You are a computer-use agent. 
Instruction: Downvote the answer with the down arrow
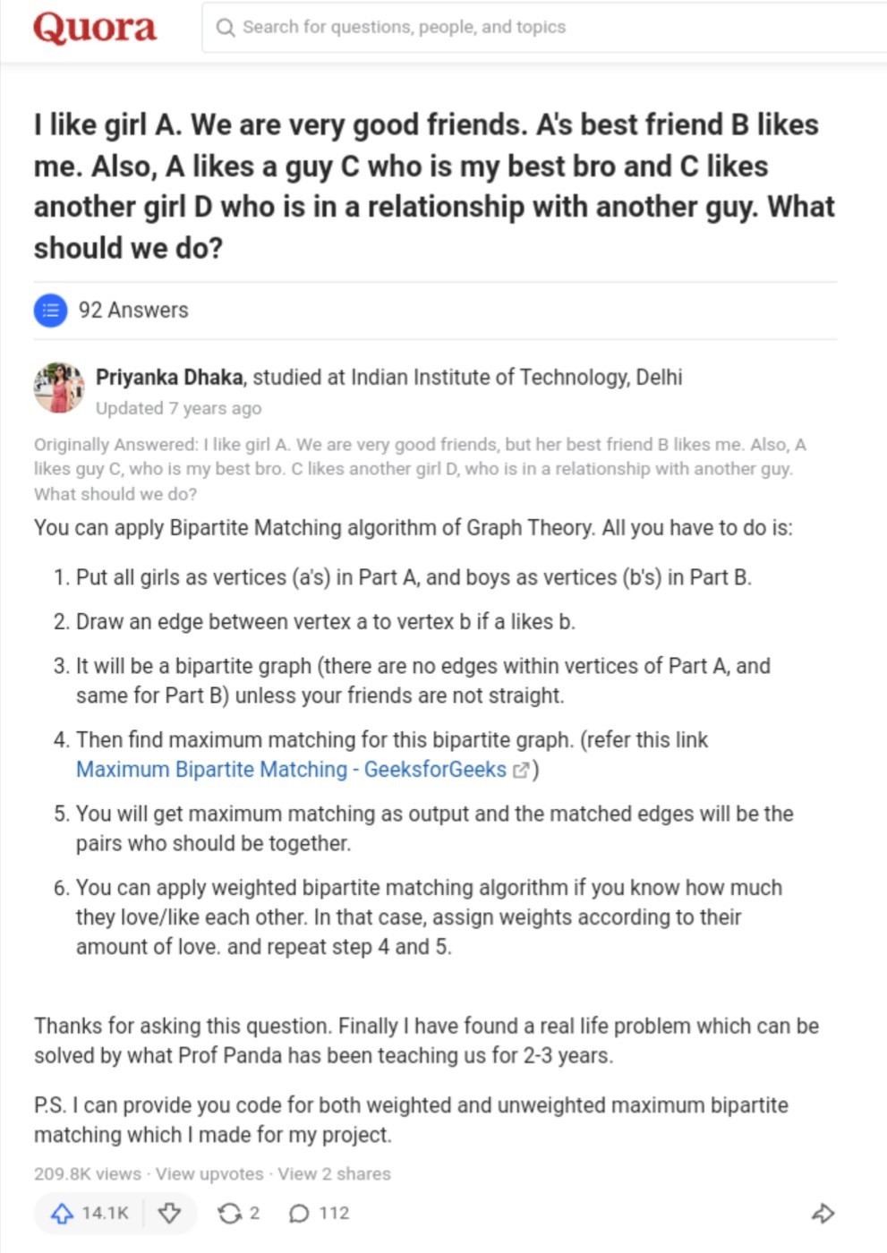tap(169, 1214)
